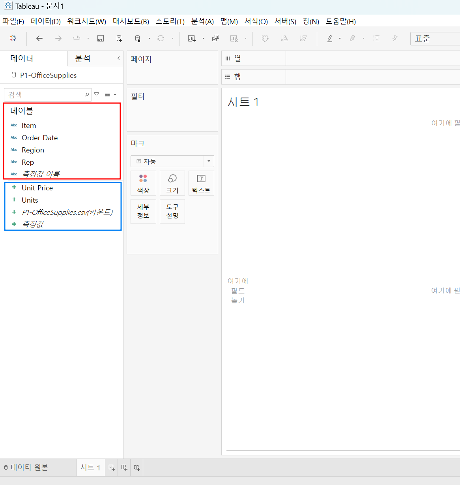Open the 창(N) menu
The width and height of the screenshot is (460, 485).
tap(311, 21)
